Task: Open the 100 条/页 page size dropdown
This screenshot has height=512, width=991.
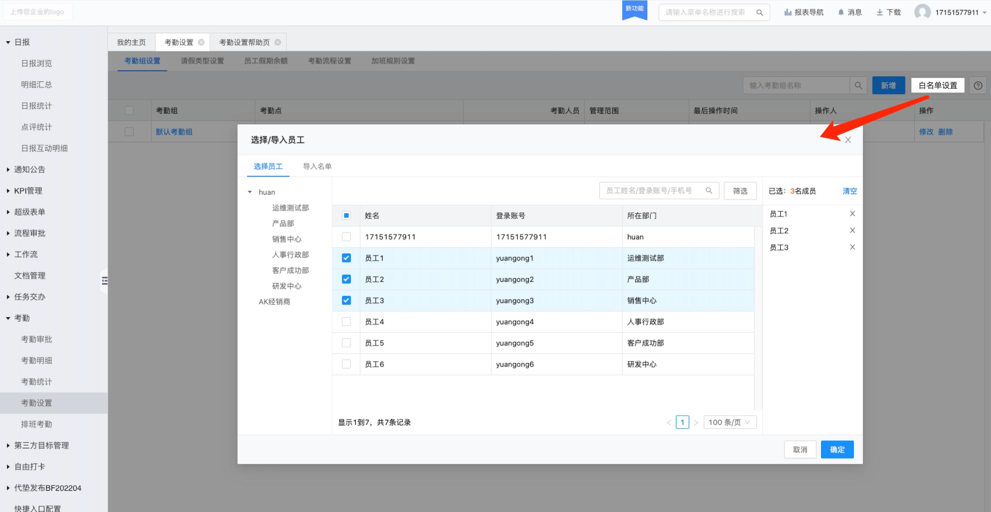Action: coord(729,422)
